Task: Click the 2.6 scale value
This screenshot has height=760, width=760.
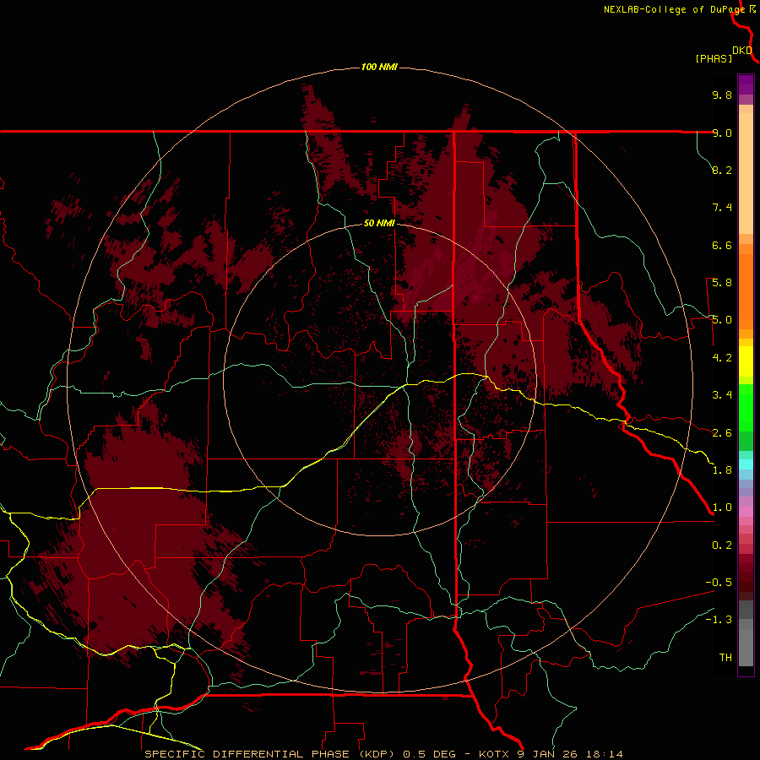Action: [722, 433]
